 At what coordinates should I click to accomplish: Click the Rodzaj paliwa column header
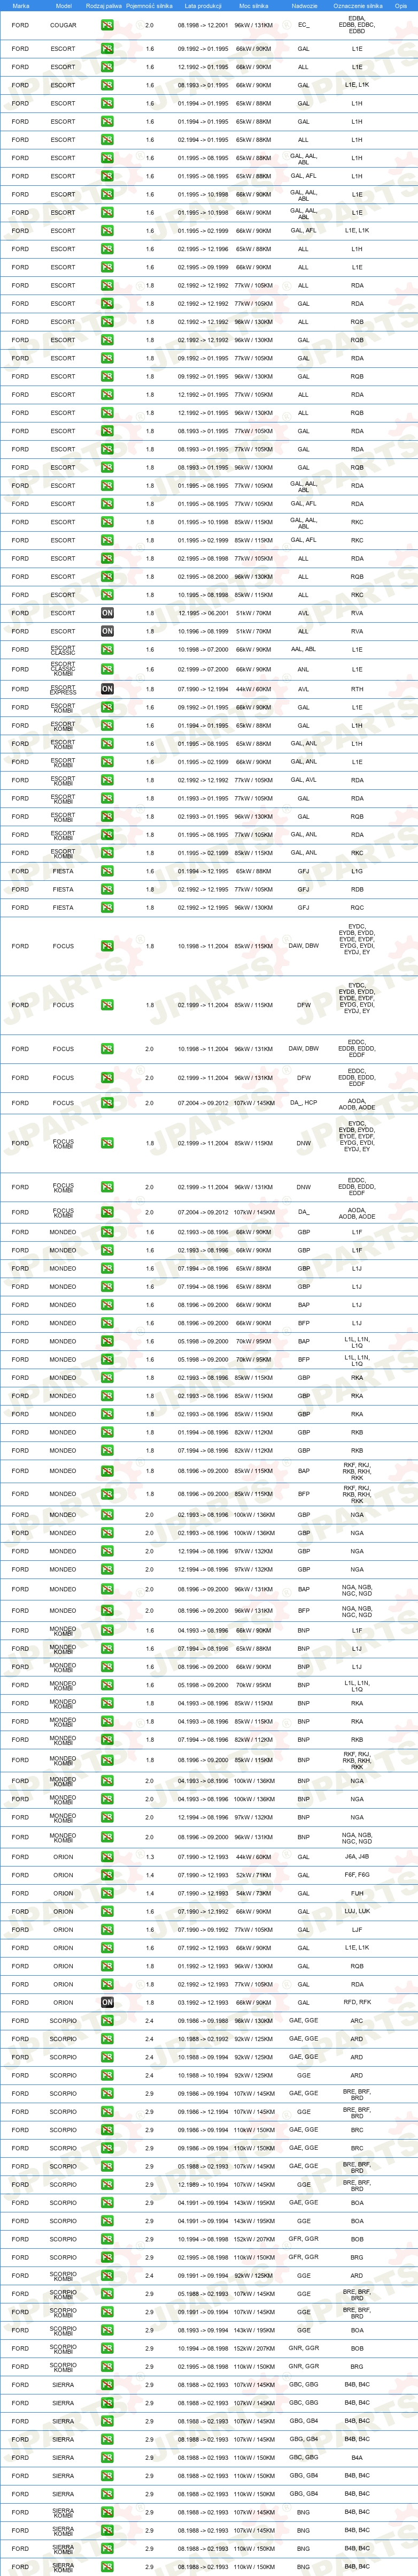point(104,5)
